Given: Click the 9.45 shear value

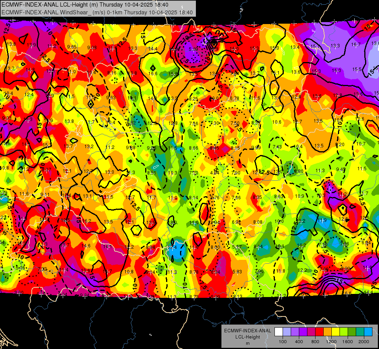Looking at the screenshot, I should click(341, 169).
